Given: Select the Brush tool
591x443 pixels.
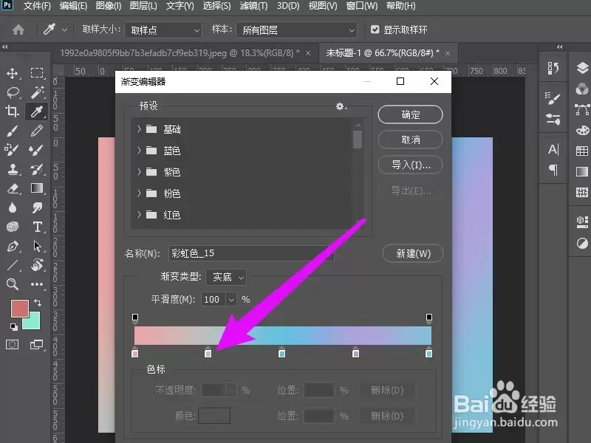Looking at the screenshot, I should [x=12, y=131].
